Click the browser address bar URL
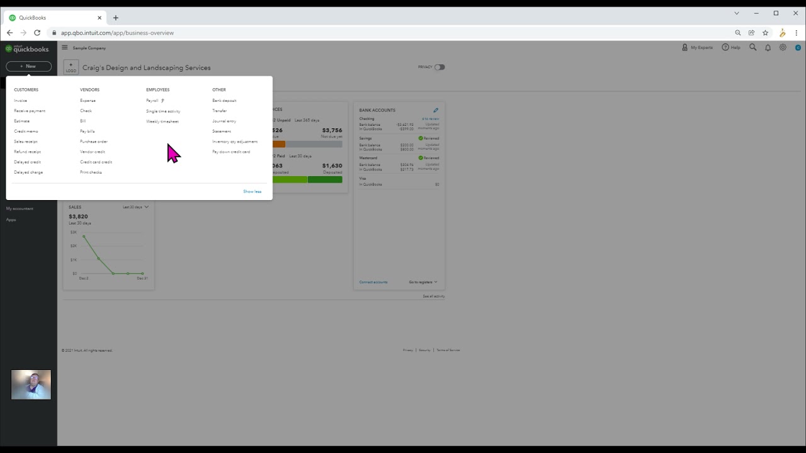Viewport: 806px width, 453px height. pos(117,33)
